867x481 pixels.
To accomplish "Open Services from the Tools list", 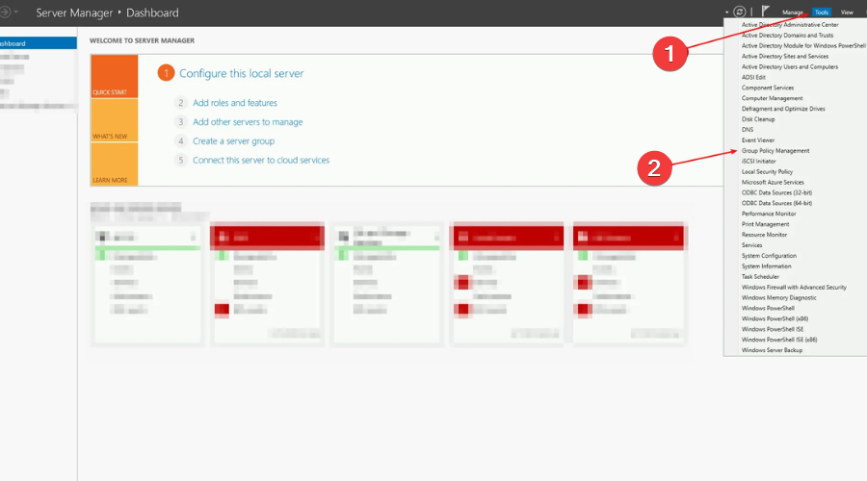I will click(751, 245).
